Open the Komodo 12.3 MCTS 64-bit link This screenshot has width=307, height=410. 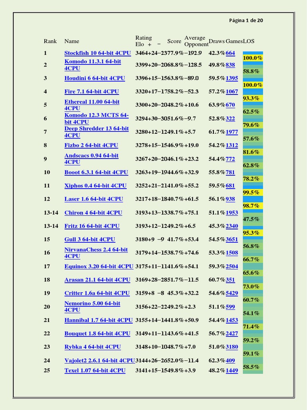pyautogui.click(x=96, y=119)
